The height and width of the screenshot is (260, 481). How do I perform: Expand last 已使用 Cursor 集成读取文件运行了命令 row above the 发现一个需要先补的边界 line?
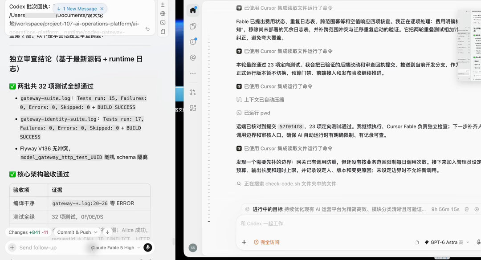tap(284, 148)
